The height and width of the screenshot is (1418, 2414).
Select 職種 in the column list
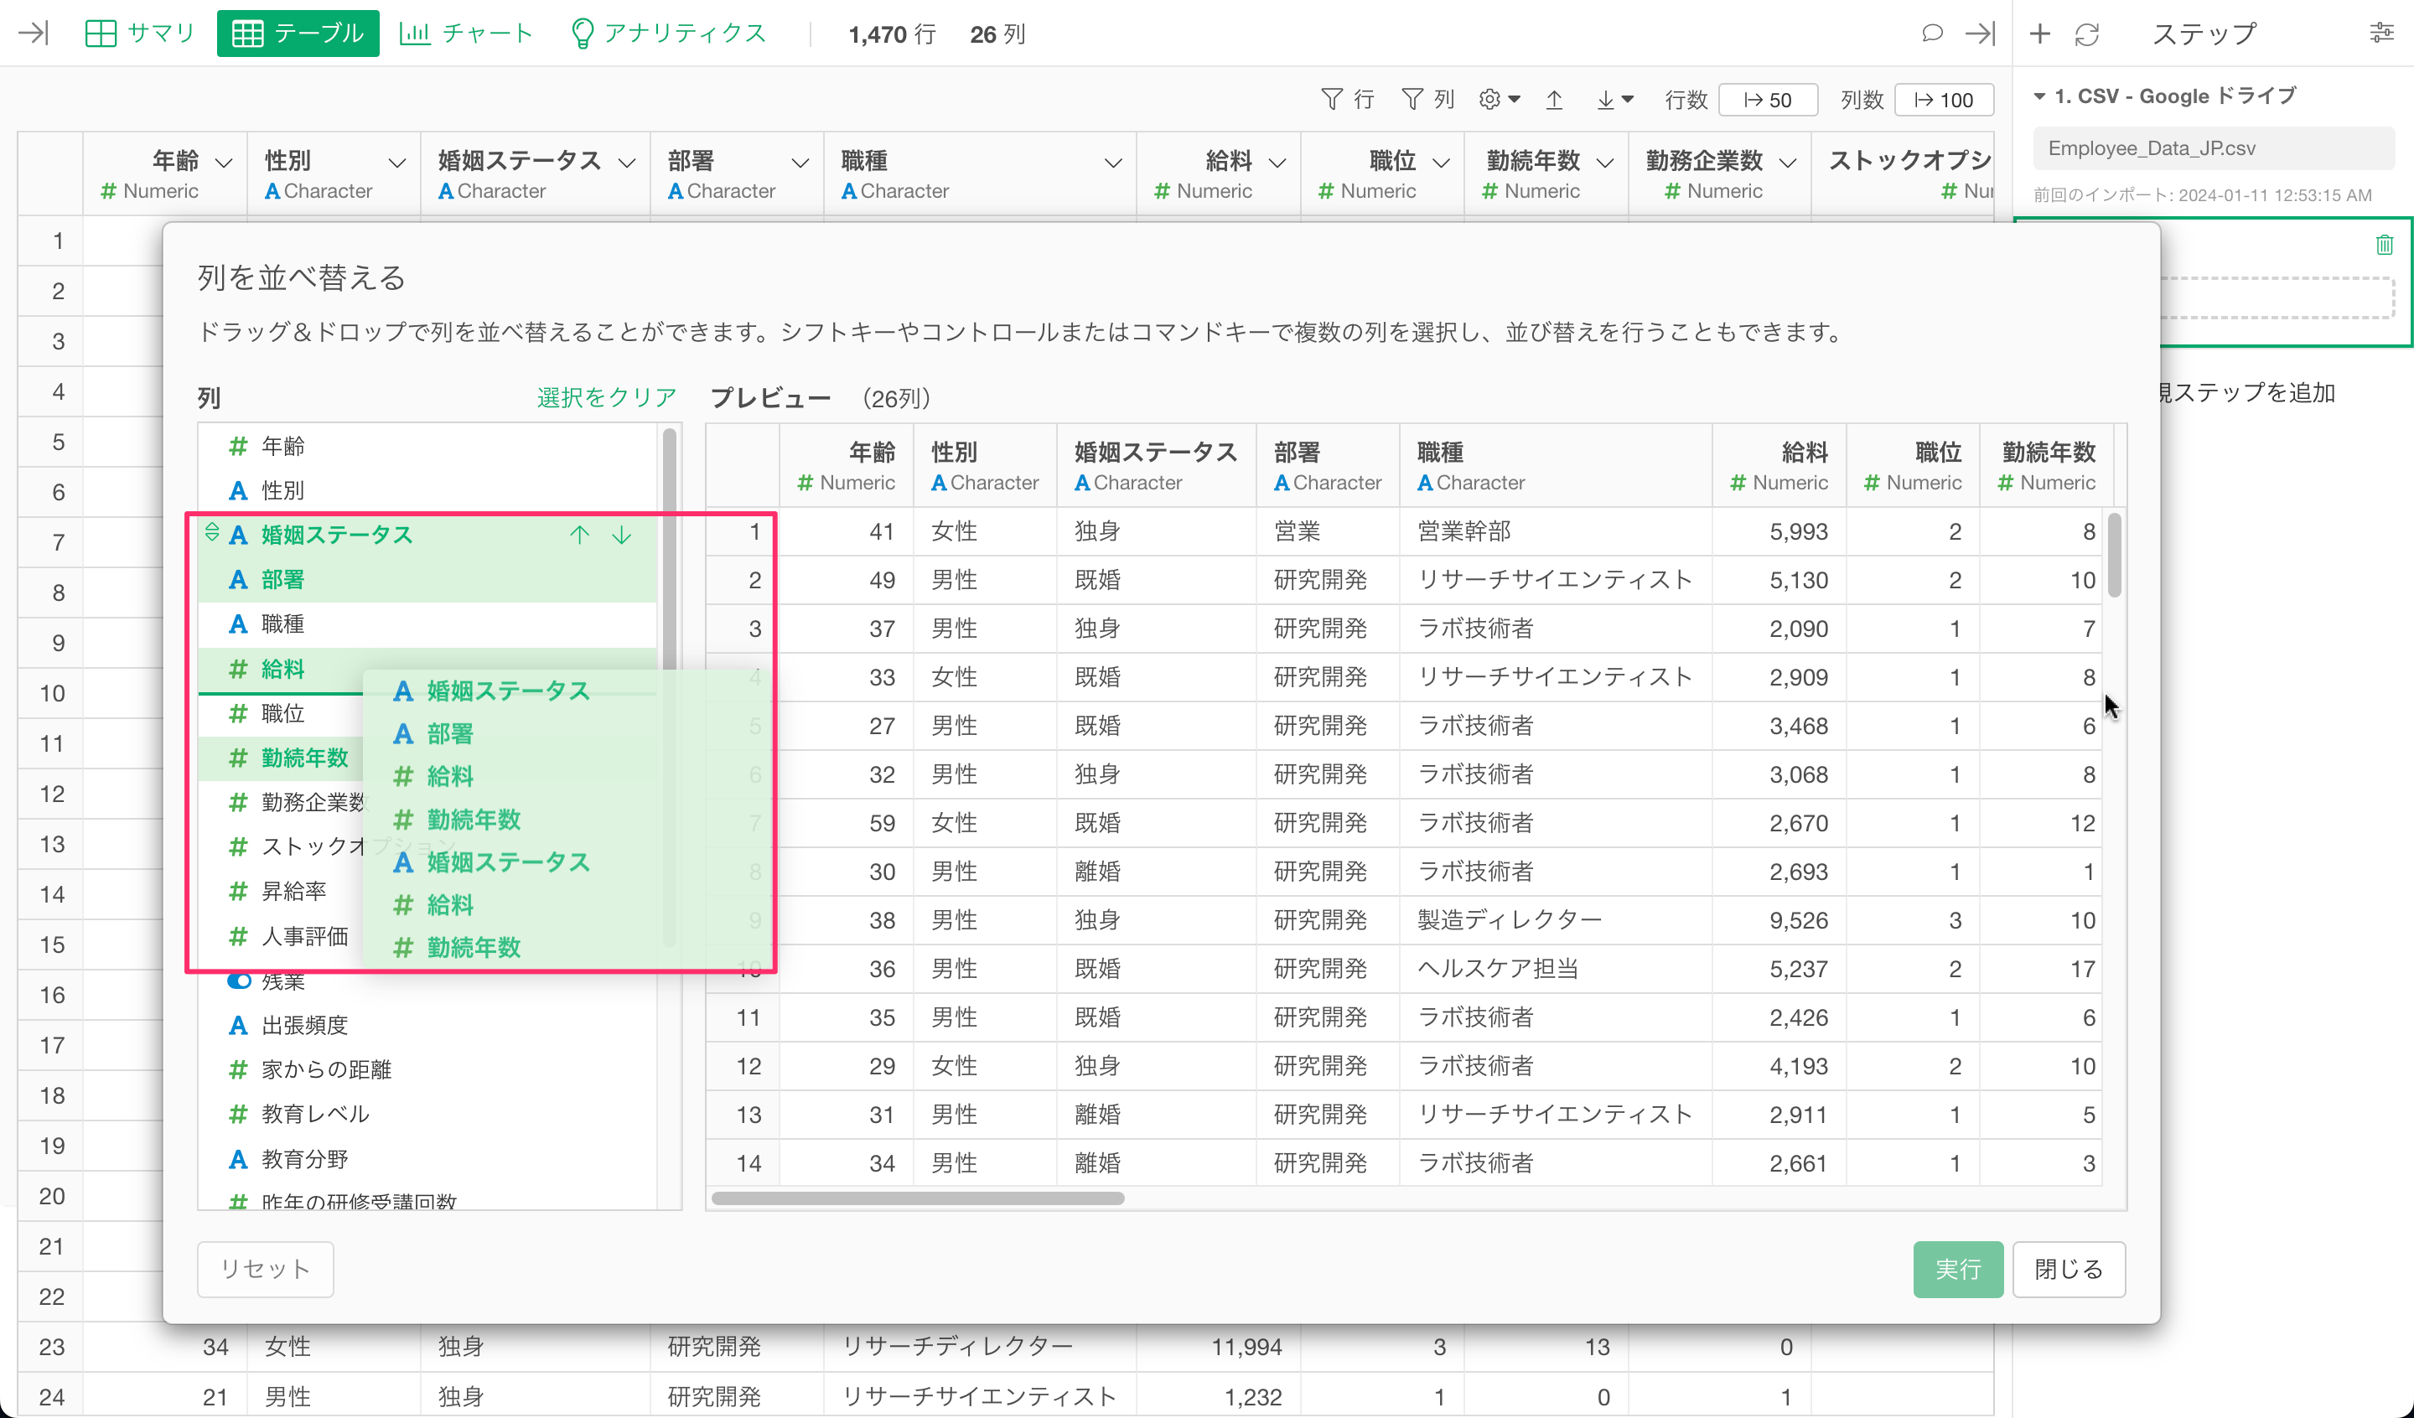coord(427,624)
